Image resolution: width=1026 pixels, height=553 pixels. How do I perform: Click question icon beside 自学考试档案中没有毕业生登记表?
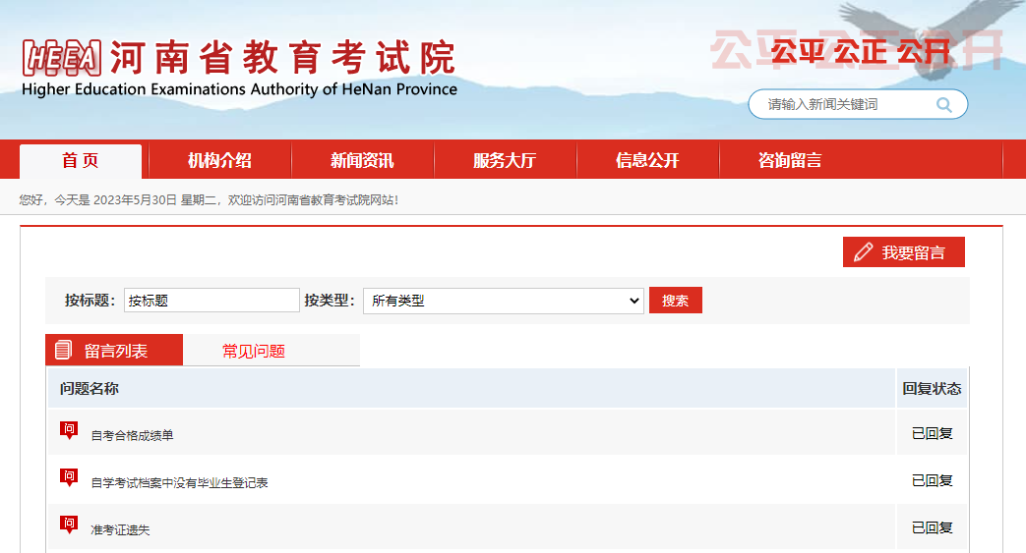(69, 477)
